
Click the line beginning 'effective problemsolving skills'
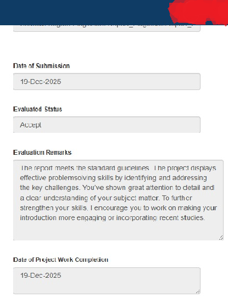[x=114, y=178]
